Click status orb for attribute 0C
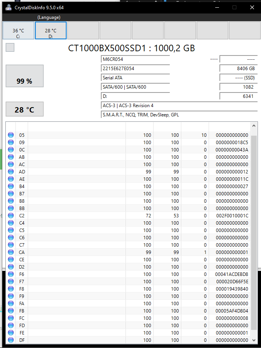Image resolution: width=261 pixels, height=348 pixels. point(11,150)
